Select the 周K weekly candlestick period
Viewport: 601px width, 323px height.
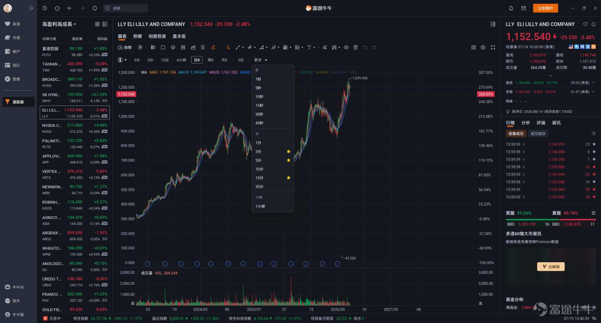211,60
